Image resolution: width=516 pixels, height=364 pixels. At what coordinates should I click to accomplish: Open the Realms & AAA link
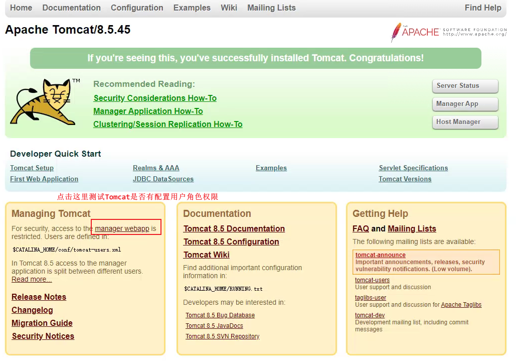[x=156, y=168]
